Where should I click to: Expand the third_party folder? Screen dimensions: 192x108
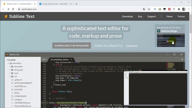tap(10, 70)
